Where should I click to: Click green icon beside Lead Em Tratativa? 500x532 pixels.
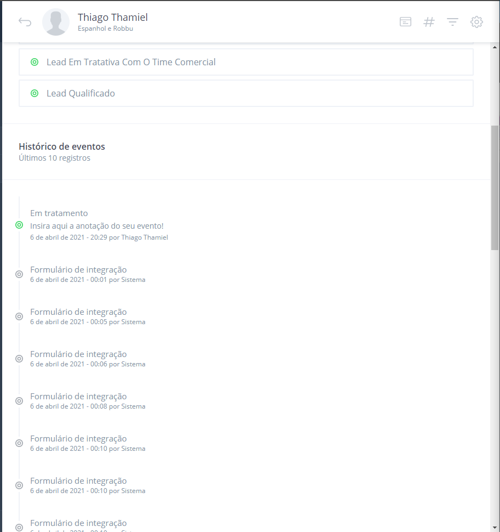point(35,62)
